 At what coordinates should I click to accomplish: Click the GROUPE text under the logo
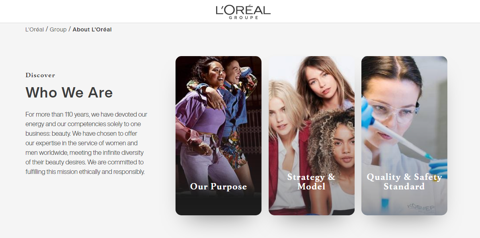pyautogui.click(x=243, y=18)
